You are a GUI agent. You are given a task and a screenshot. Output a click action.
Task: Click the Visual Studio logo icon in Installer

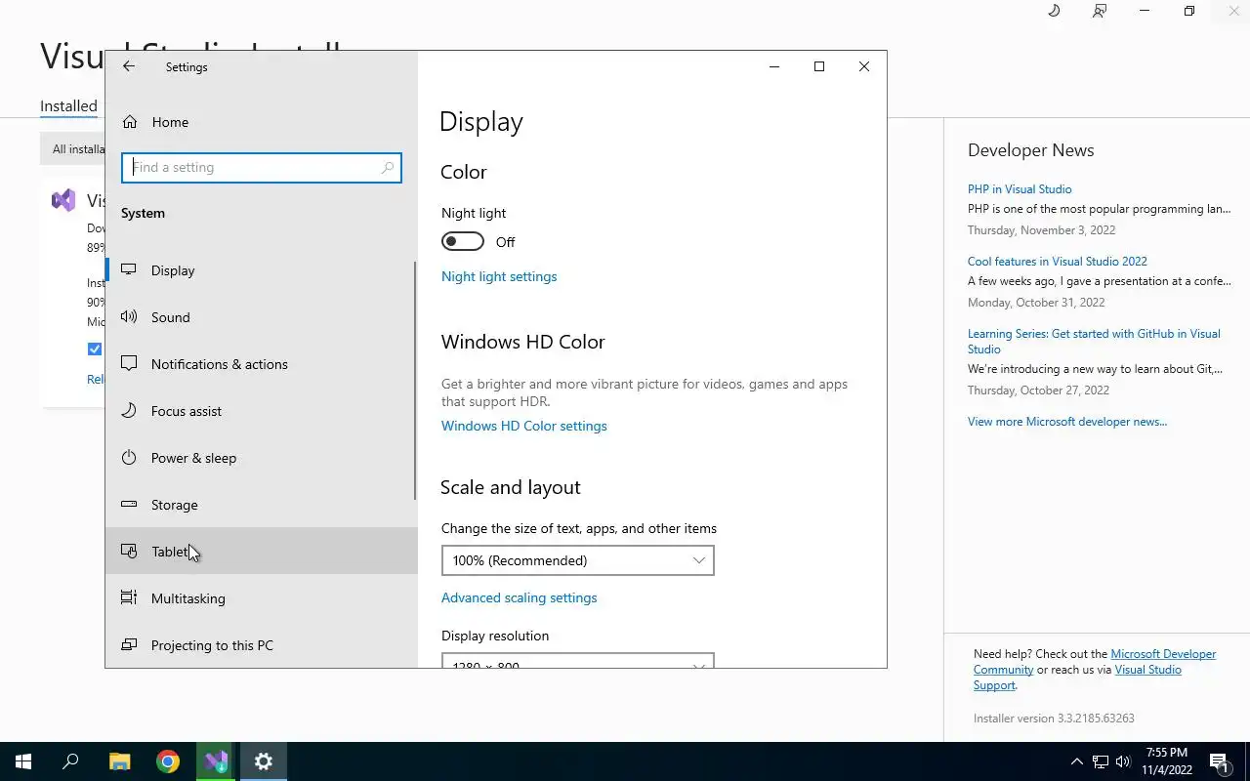coord(63,200)
